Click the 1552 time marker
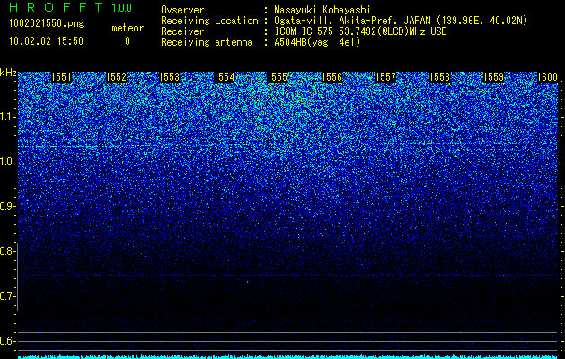Screen dimensions: 565x359 click(x=117, y=77)
